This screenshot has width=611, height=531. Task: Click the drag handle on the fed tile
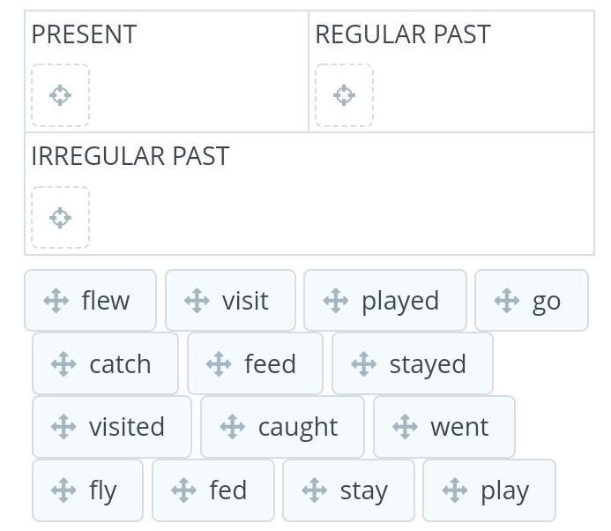(183, 490)
